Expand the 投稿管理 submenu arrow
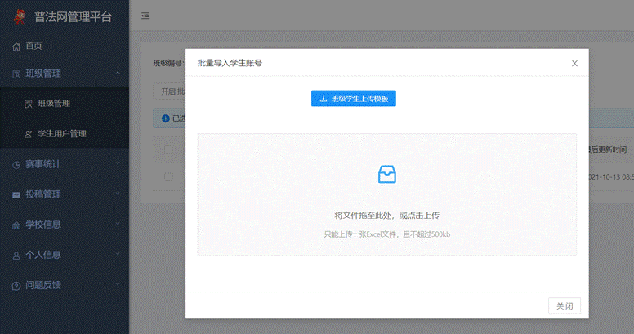The image size is (634, 334). (118, 194)
